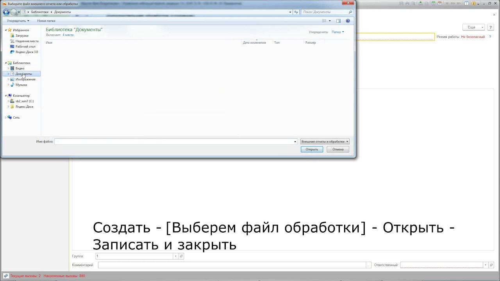Open the Внешние отчеты и обработки filter
The width and height of the screenshot is (500, 281).
click(325, 141)
